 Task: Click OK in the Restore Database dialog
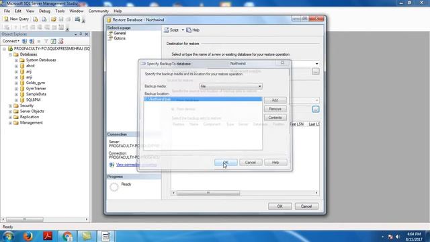pos(279,206)
